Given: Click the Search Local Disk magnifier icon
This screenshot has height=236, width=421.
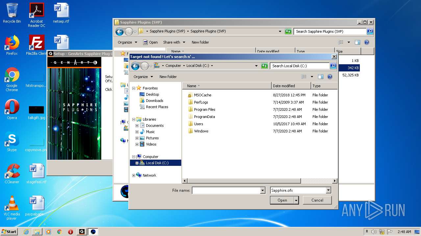Looking at the screenshot, I should point(333,66).
